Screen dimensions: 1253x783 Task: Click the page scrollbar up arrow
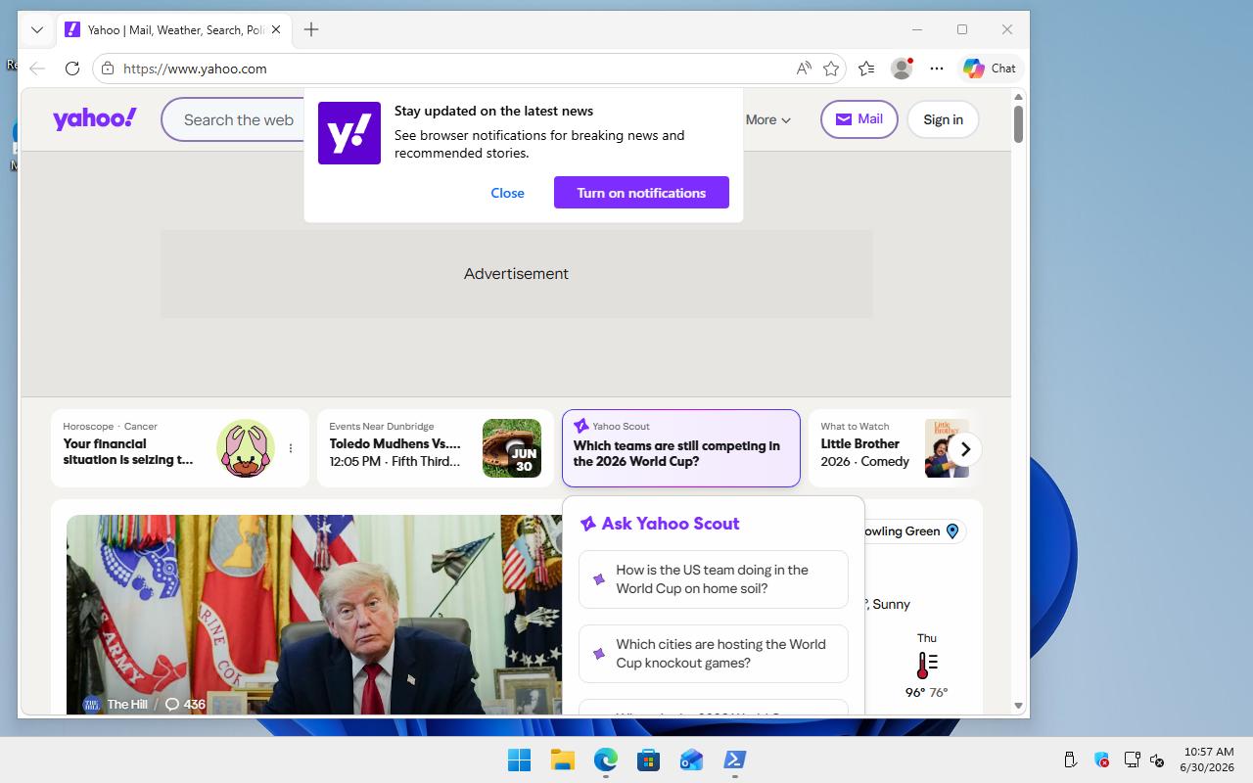[1018, 96]
